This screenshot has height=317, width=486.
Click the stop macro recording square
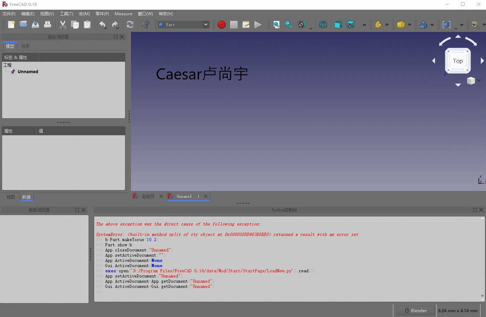tap(234, 25)
